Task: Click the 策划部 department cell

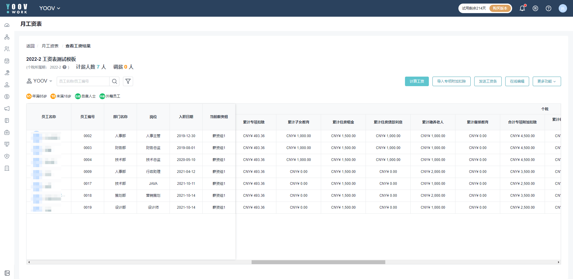Action: tap(121, 196)
